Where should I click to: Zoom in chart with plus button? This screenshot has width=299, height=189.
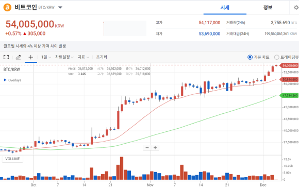click(155, 148)
